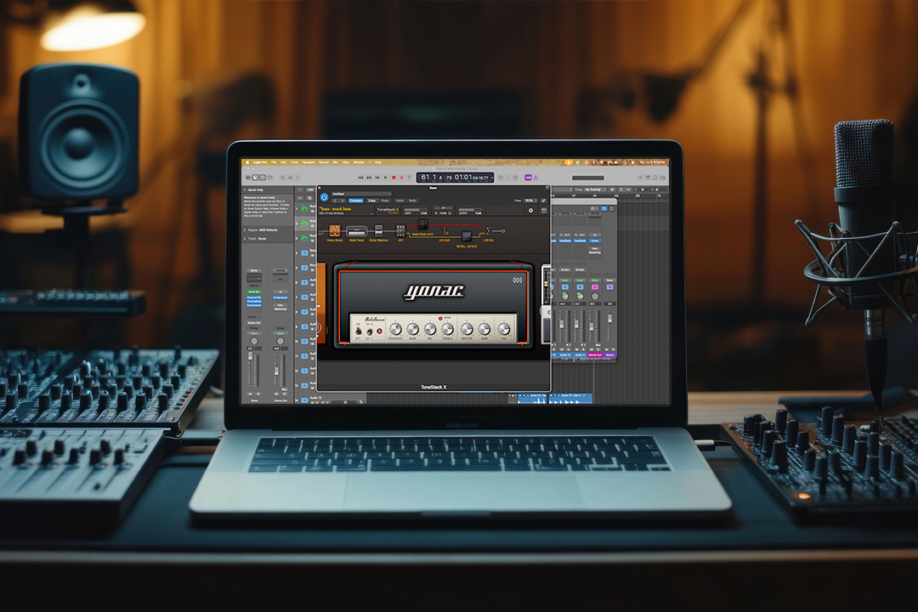Click the Compressor plugin slot on Stereo Out strip
Image resolution: width=918 pixels, height=612 pixels.
(x=280, y=297)
